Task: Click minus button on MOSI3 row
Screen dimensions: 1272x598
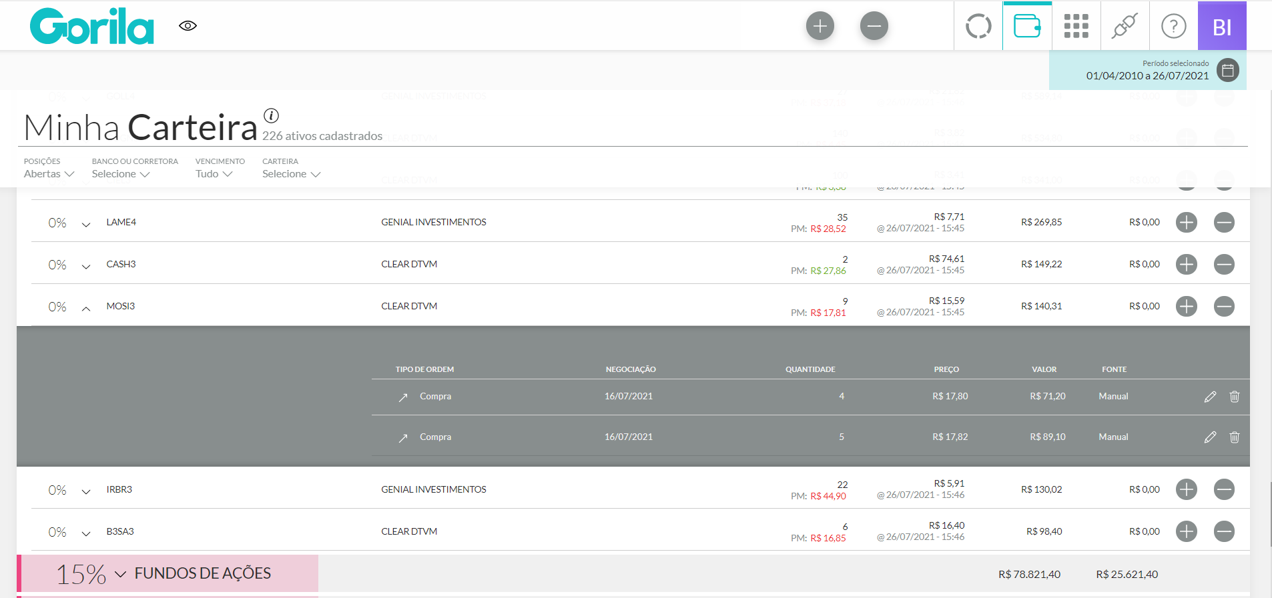Action: point(1224,307)
